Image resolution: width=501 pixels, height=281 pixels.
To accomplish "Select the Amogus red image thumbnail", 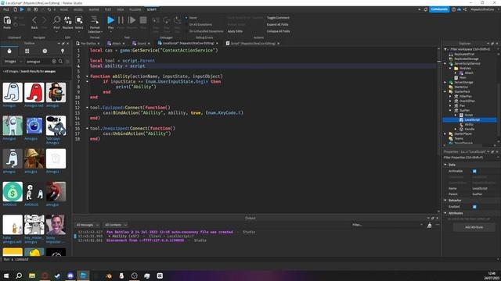I will click(34, 92).
